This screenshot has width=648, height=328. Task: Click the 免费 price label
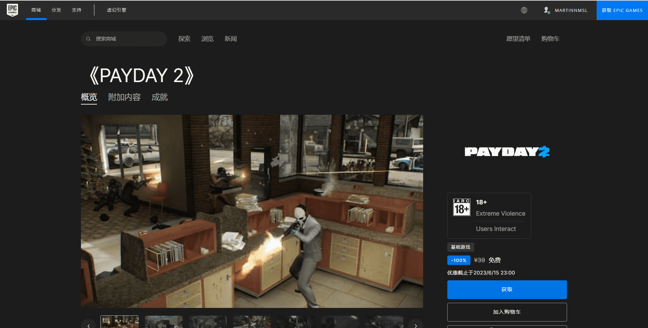pyautogui.click(x=495, y=260)
